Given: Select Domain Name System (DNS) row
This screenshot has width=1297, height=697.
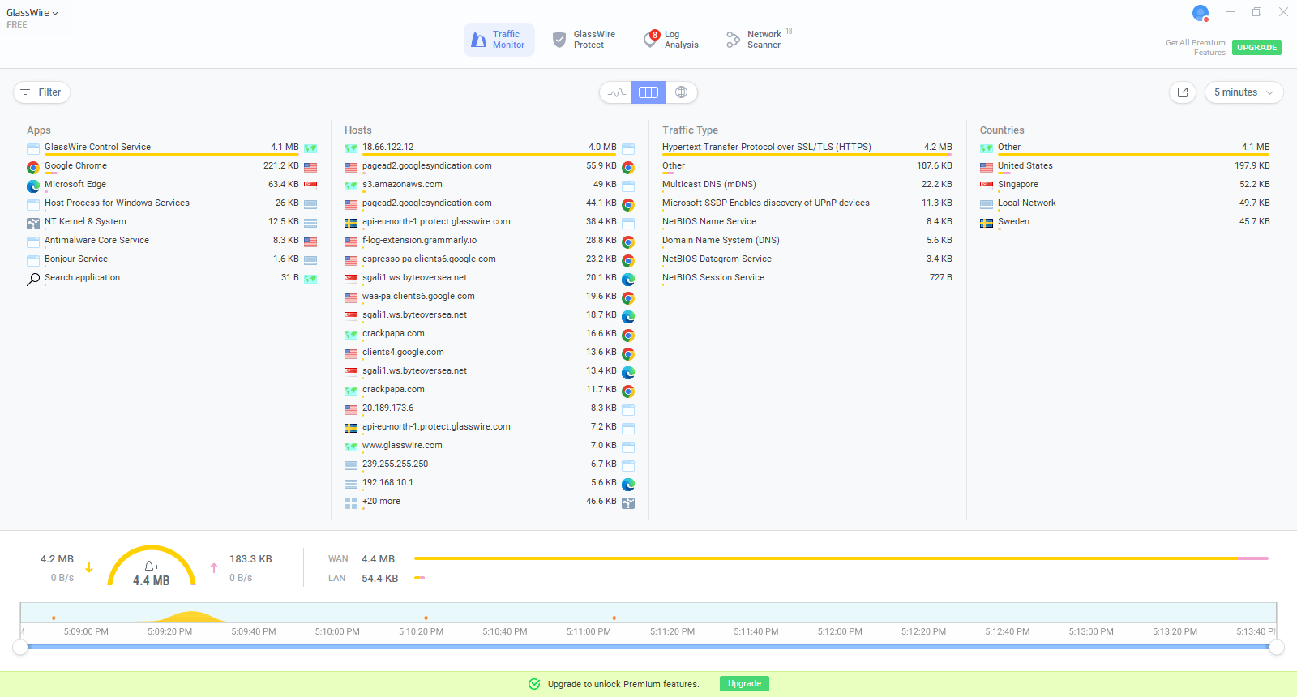Looking at the screenshot, I should [807, 241].
